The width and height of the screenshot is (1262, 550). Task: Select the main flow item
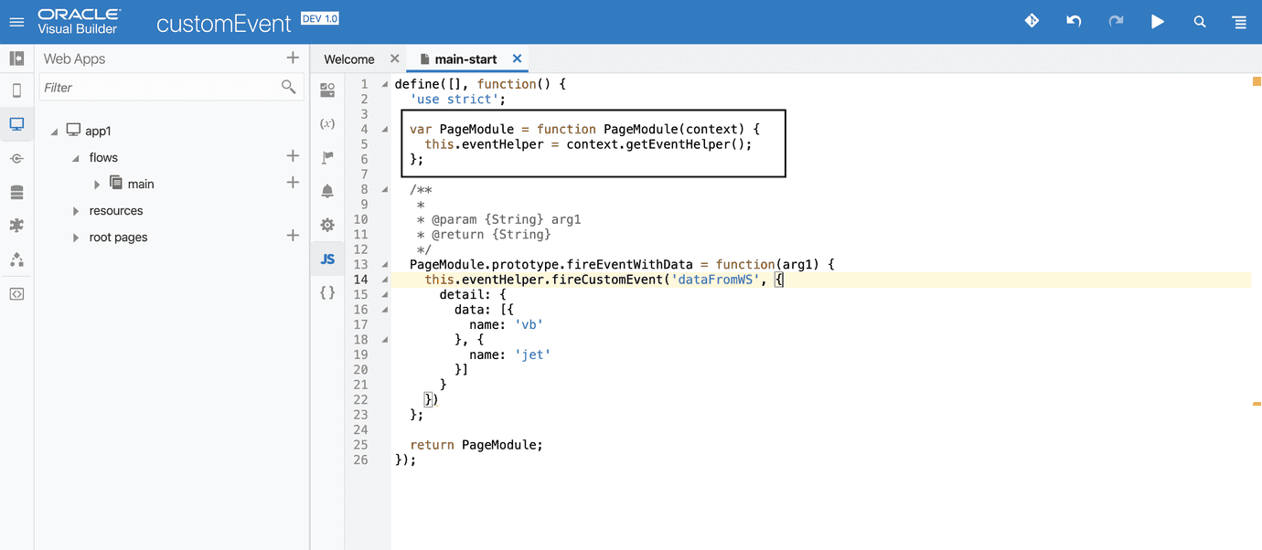point(140,184)
